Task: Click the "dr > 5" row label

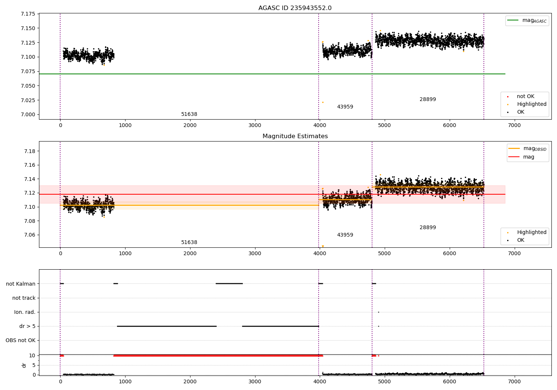Action: click(27, 326)
